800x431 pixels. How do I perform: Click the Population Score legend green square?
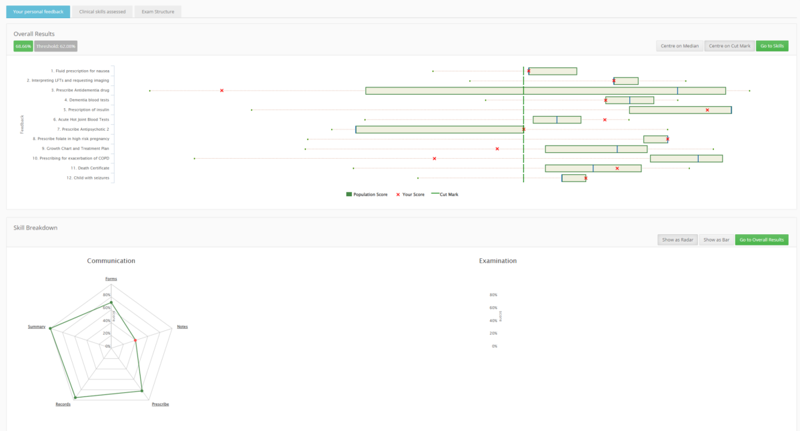tap(349, 194)
